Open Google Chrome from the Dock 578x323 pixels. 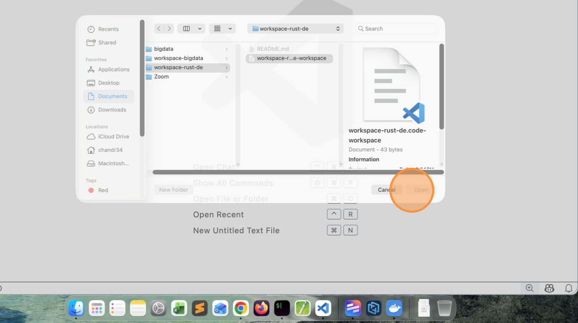coord(241,308)
